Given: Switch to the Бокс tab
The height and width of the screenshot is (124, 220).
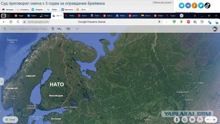Looking at the screenshot, I should coord(82,15).
